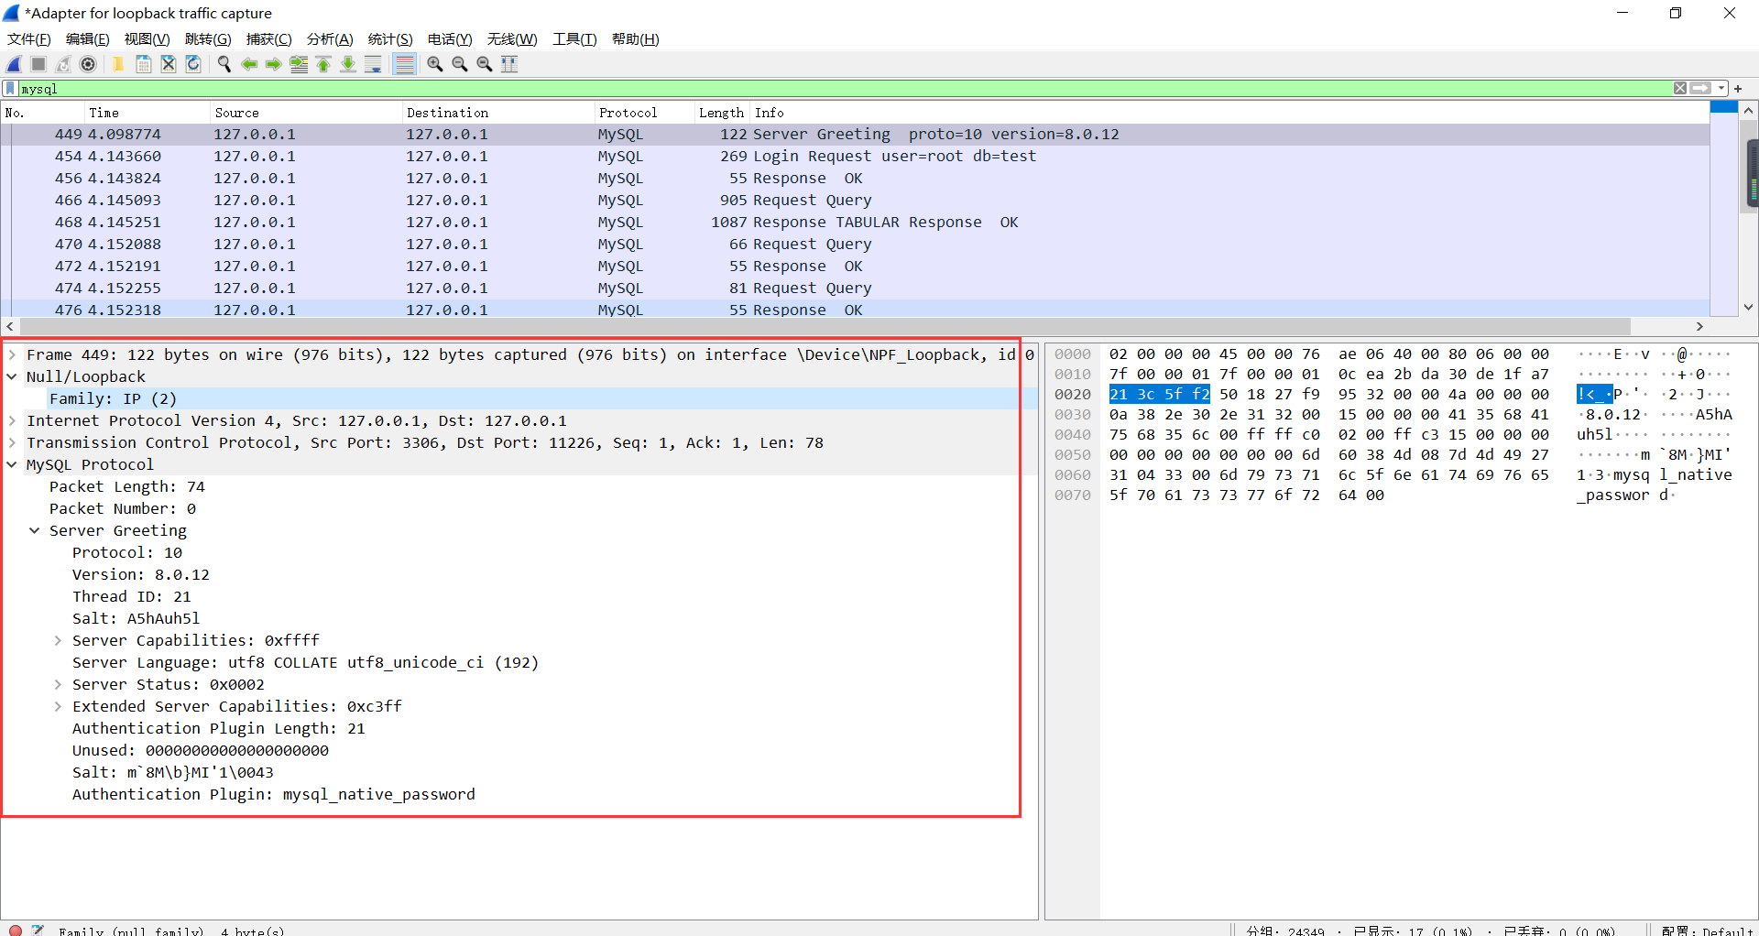This screenshot has height=936, width=1759.
Task: Sort packets by the No. column
Action: pos(42,113)
